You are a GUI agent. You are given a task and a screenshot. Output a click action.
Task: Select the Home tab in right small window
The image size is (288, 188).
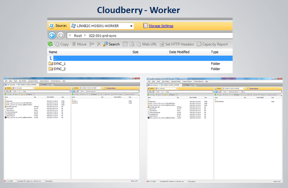[x=187, y=85]
